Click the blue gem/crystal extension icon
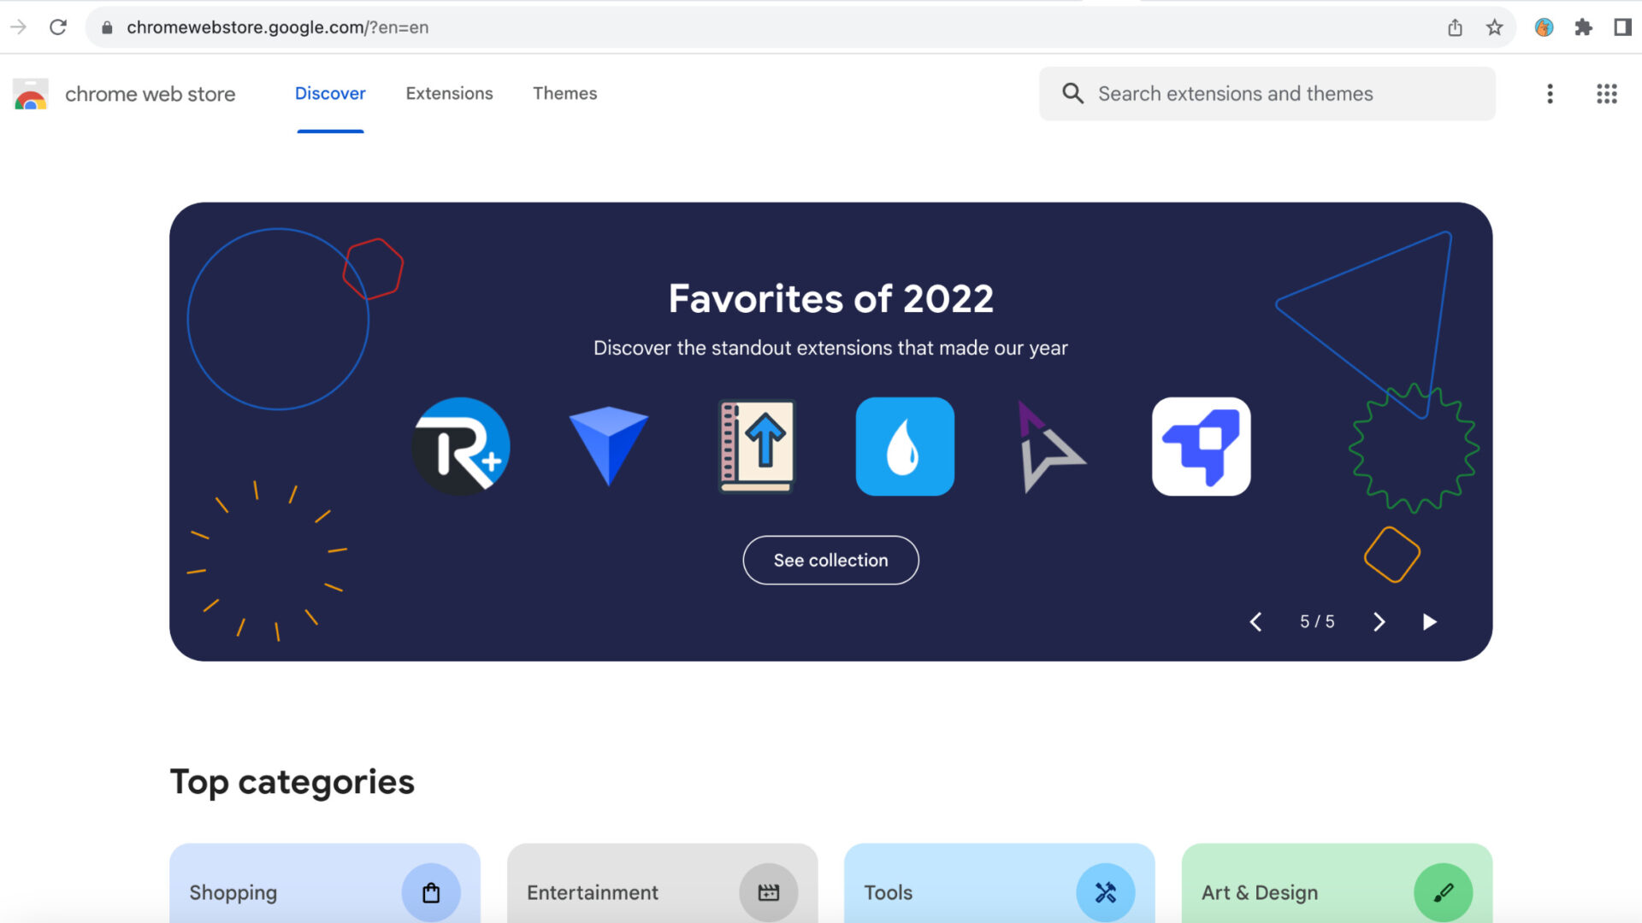The width and height of the screenshot is (1642, 923). click(609, 446)
